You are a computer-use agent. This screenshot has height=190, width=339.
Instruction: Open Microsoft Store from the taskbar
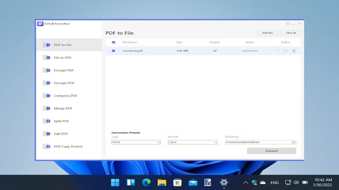(177, 182)
